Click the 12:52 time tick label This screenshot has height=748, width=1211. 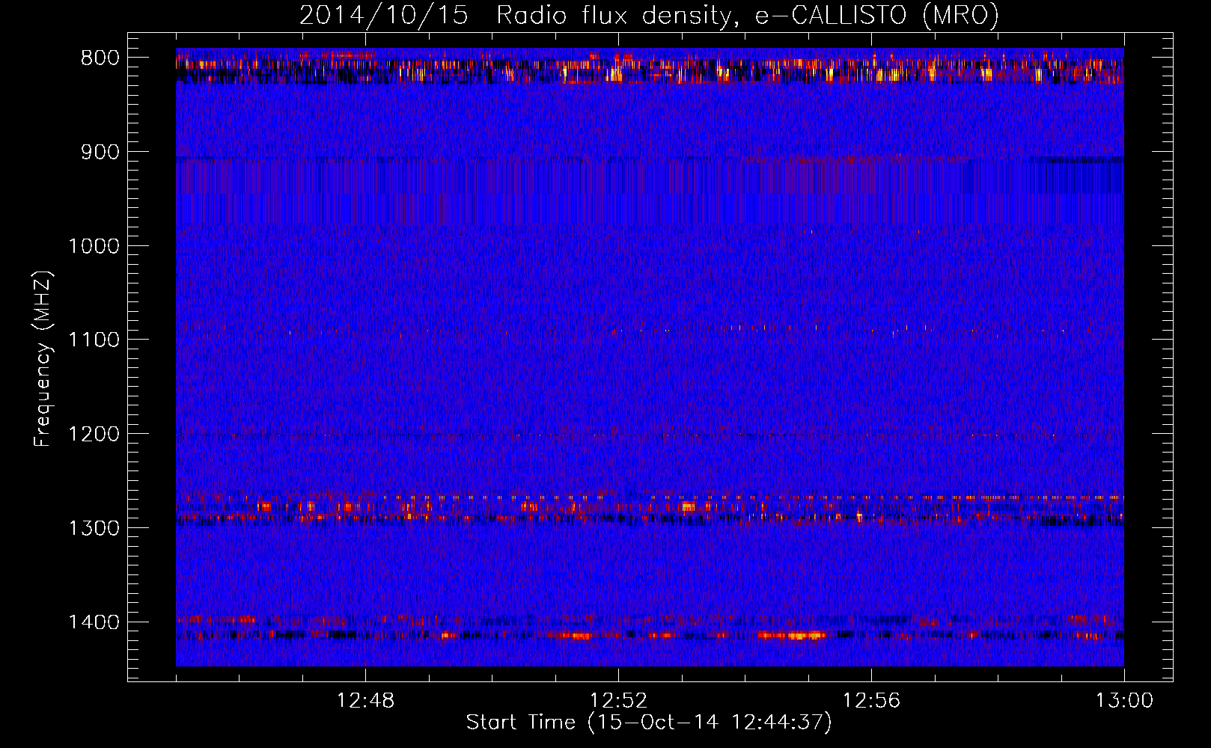click(618, 701)
